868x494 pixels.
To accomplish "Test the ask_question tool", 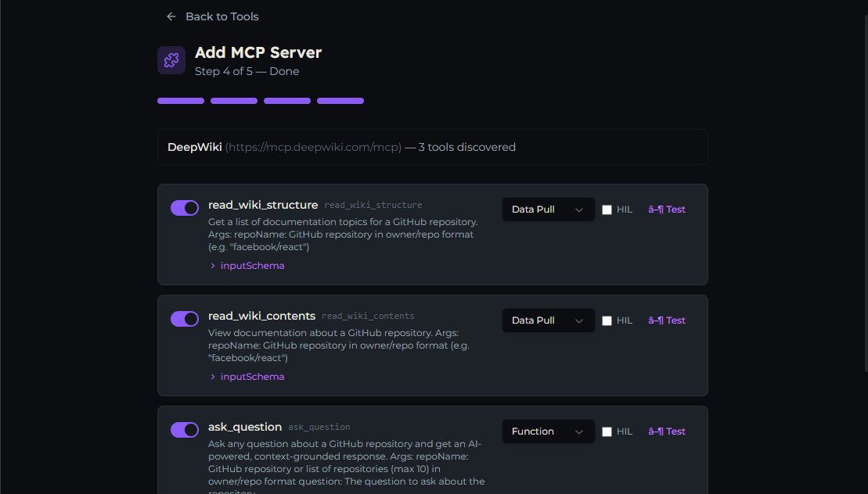I will (x=667, y=431).
